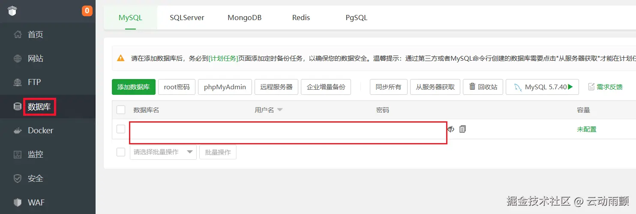This screenshot has width=636, height=214.
Task: Click the 容量 column header
Action: (583, 110)
